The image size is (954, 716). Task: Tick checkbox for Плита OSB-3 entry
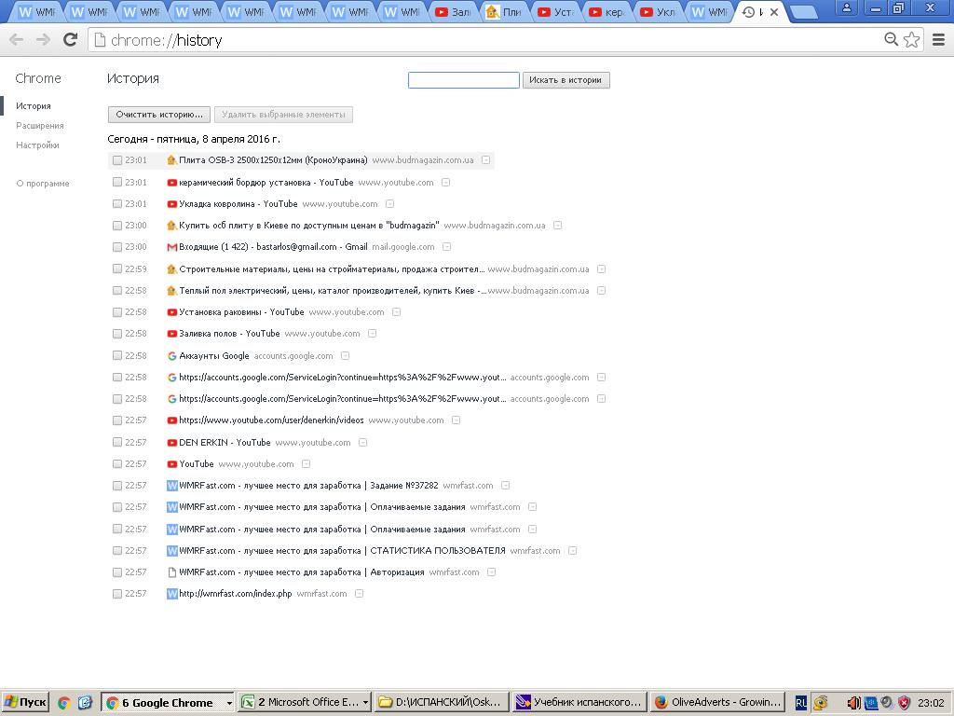(x=116, y=160)
